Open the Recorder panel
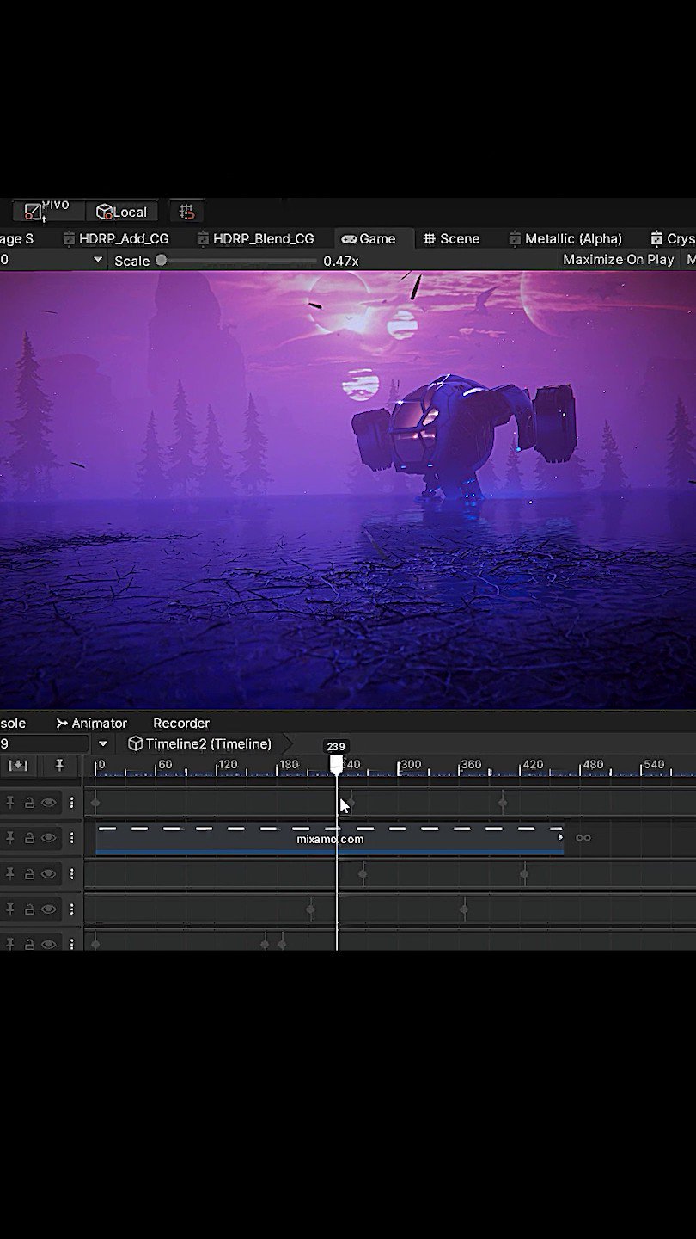The height and width of the screenshot is (1239, 696). pyautogui.click(x=180, y=723)
